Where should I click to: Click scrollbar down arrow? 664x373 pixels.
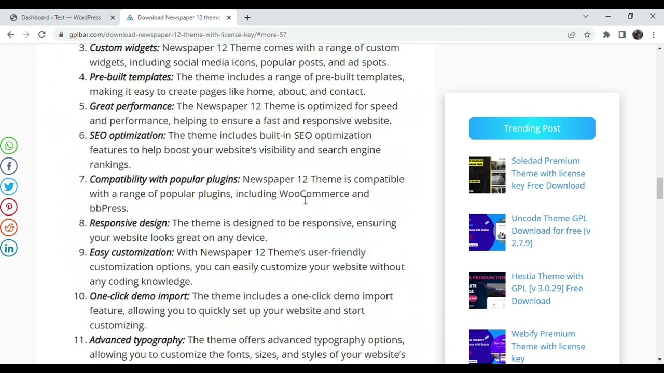659,359
